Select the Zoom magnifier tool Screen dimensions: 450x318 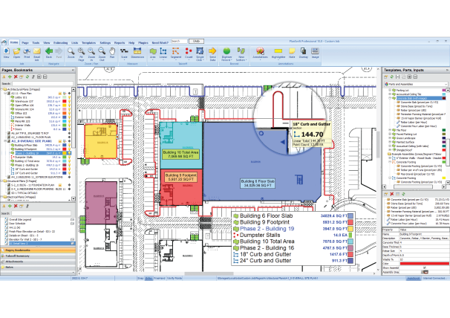[71, 51]
